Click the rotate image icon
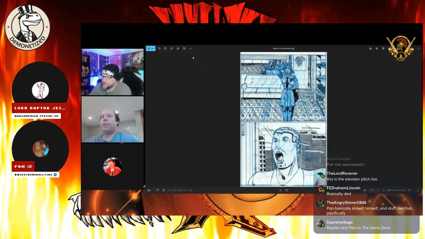The width and height of the screenshot is (425, 239). [x=159, y=48]
